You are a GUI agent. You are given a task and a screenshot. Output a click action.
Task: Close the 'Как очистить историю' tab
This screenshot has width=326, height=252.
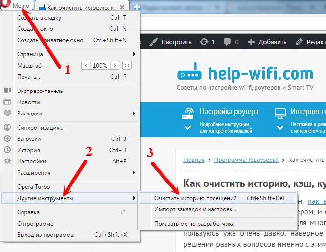pos(122,7)
